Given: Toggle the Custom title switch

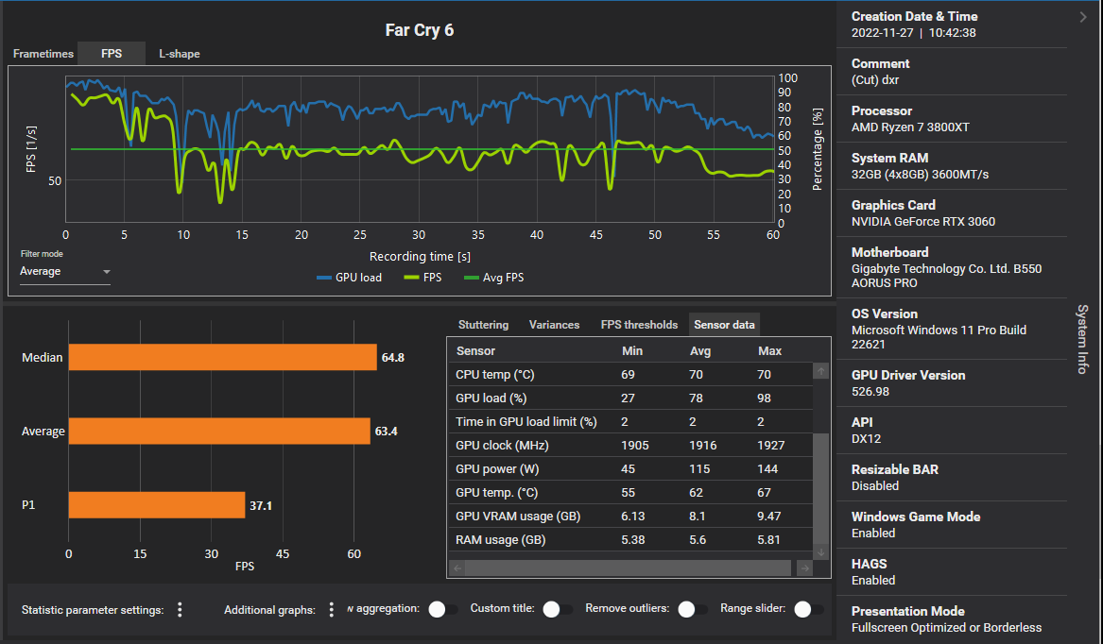Looking at the screenshot, I should click(557, 609).
